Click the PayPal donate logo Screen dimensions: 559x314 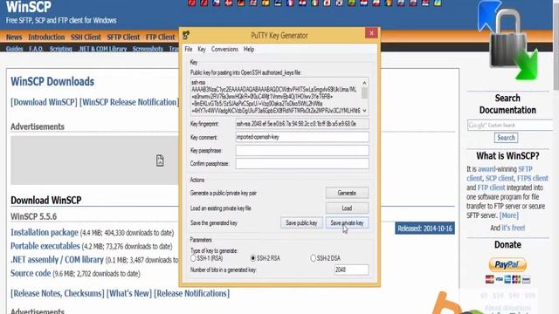[x=507, y=265]
